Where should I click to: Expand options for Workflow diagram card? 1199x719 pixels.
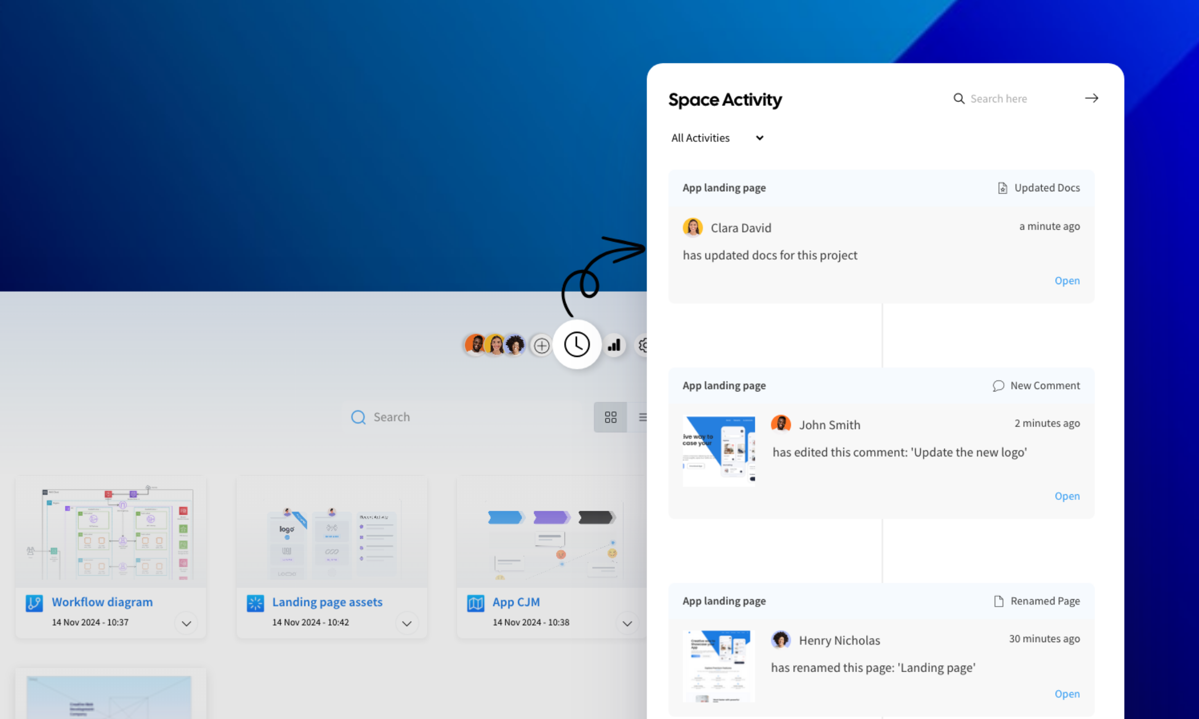(x=186, y=623)
